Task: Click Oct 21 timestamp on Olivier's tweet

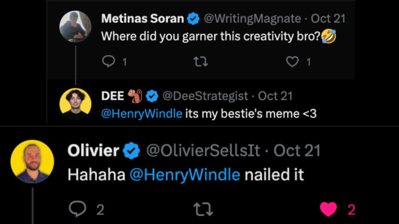Action: click(x=297, y=150)
